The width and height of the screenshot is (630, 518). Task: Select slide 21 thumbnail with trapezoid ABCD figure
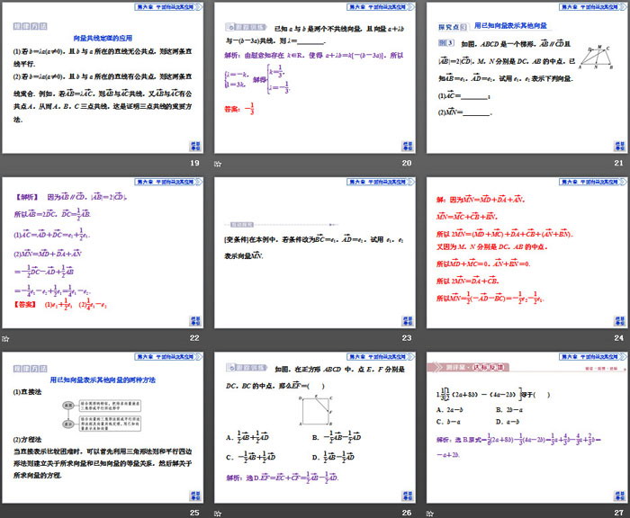pyautogui.click(x=526, y=78)
